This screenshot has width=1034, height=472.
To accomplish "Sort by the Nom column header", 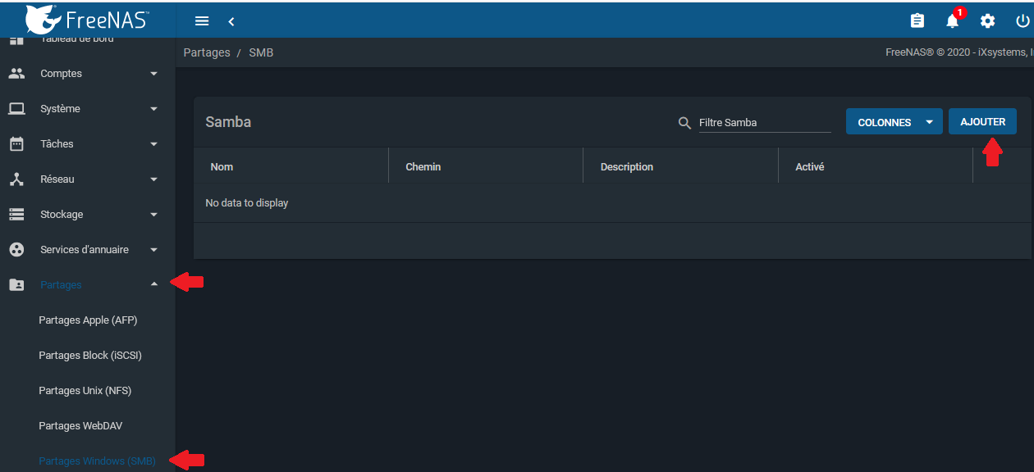I will click(222, 167).
